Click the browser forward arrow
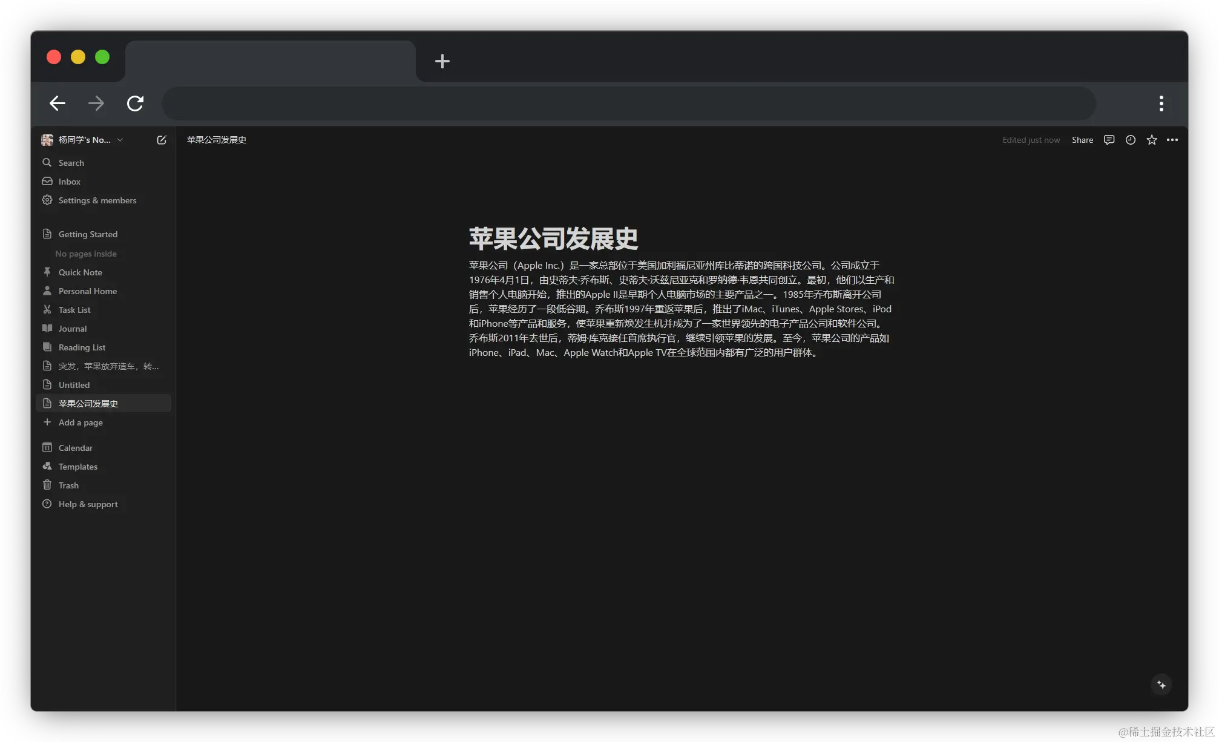The image size is (1219, 742). (96, 103)
